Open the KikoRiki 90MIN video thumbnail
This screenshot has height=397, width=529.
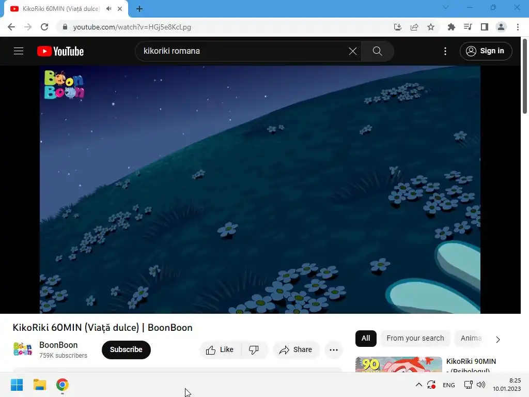pyautogui.click(x=398, y=364)
